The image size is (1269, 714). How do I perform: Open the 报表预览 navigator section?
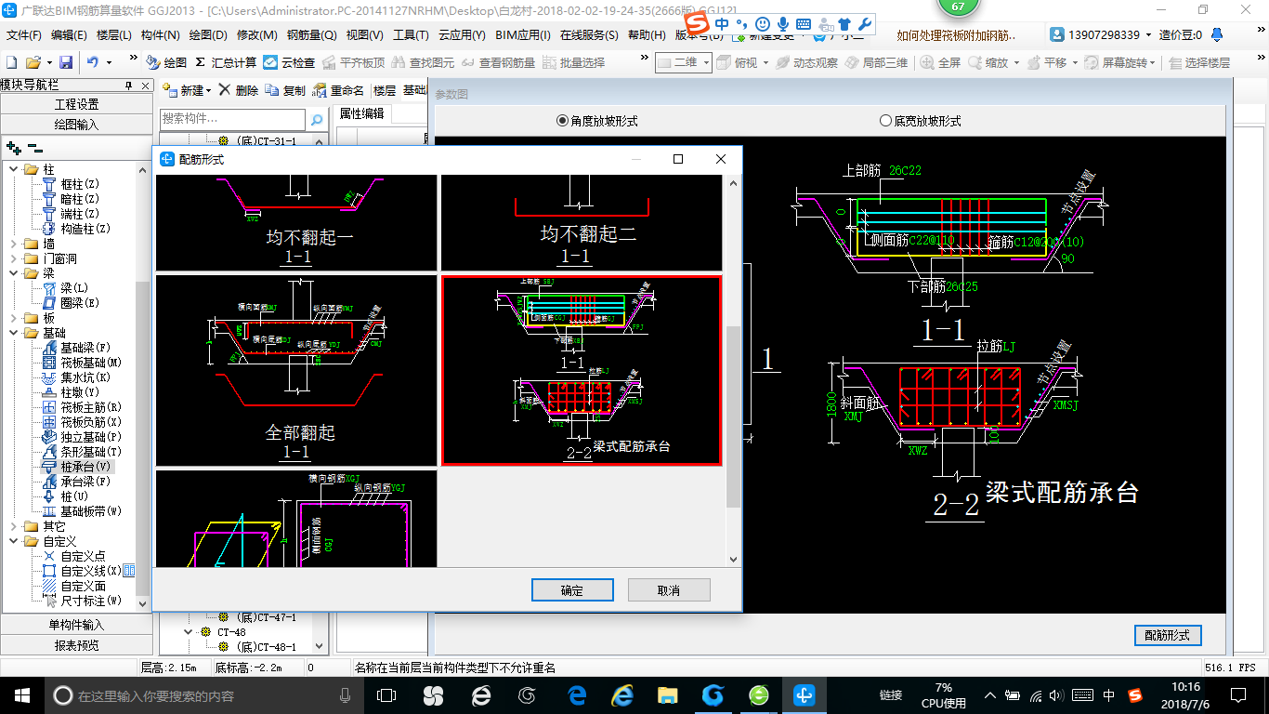[76, 645]
